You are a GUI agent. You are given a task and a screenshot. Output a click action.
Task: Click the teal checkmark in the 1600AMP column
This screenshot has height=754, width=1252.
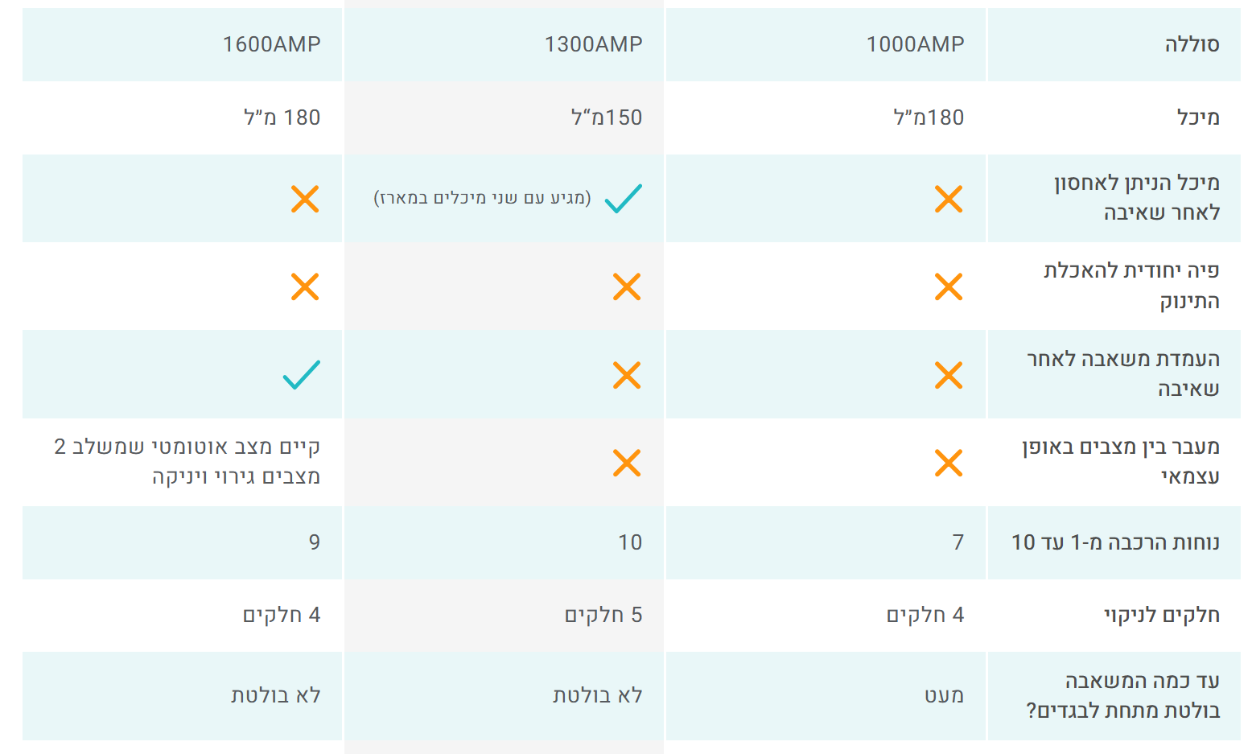[x=302, y=375]
